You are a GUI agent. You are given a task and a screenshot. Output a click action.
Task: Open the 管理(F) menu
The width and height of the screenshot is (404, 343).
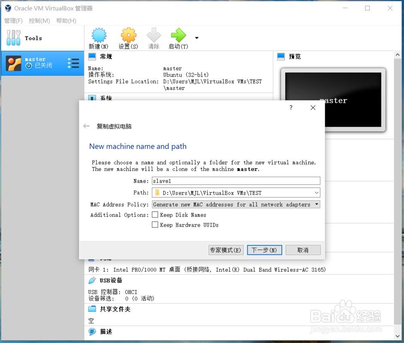coord(13,21)
